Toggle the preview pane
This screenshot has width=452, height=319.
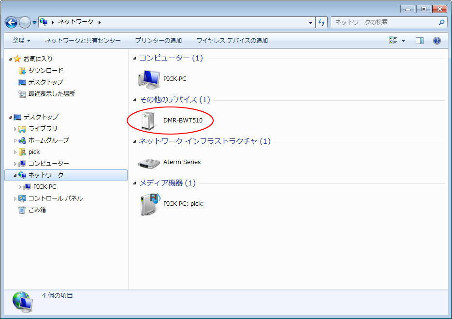pos(420,41)
